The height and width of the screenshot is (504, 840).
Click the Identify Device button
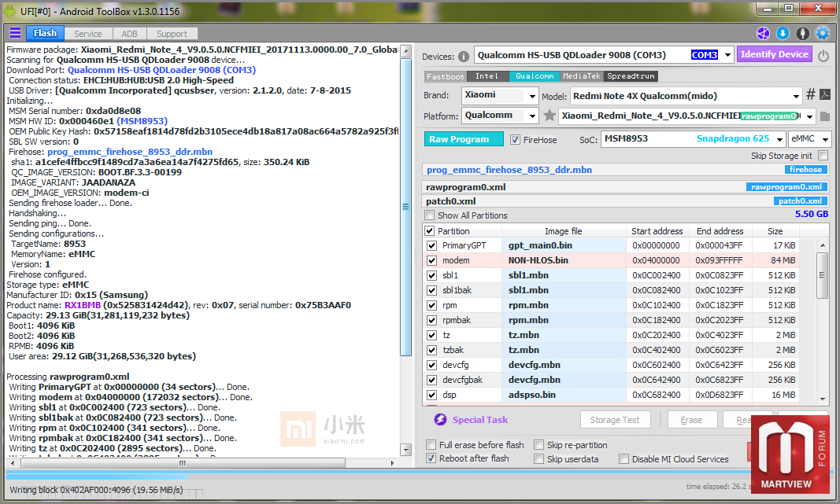pos(774,54)
